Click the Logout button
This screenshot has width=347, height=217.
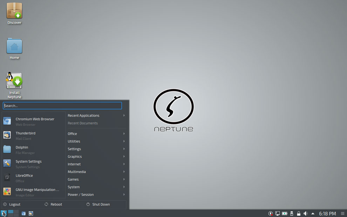12,204
